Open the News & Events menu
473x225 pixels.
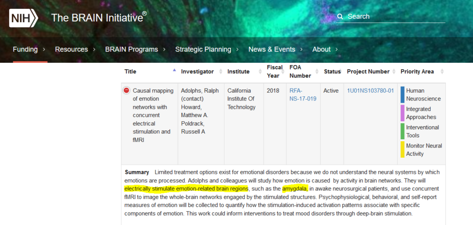click(x=272, y=49)
